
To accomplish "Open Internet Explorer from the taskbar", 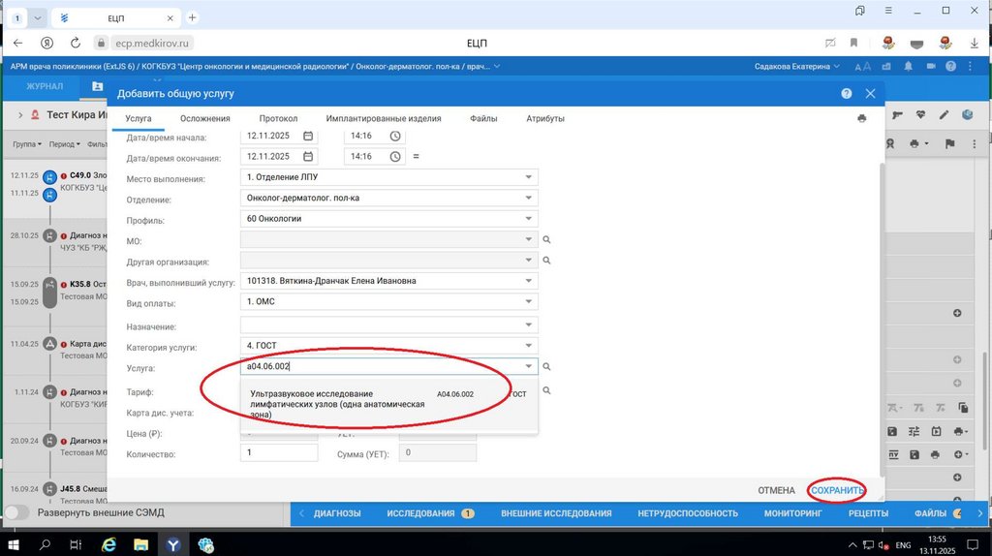I will [108, 544].
